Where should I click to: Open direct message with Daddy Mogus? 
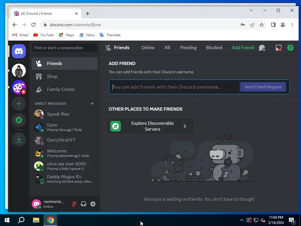click(65, 179)
